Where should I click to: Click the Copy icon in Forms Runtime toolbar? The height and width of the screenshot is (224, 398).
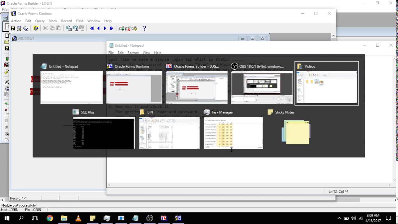point(52,28)
